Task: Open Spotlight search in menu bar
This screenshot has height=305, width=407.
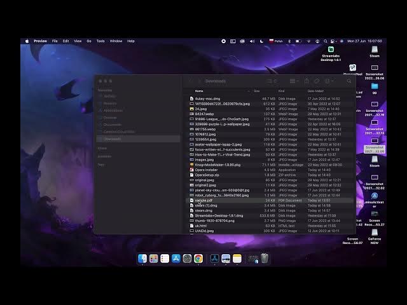Action: pos(325,41)
